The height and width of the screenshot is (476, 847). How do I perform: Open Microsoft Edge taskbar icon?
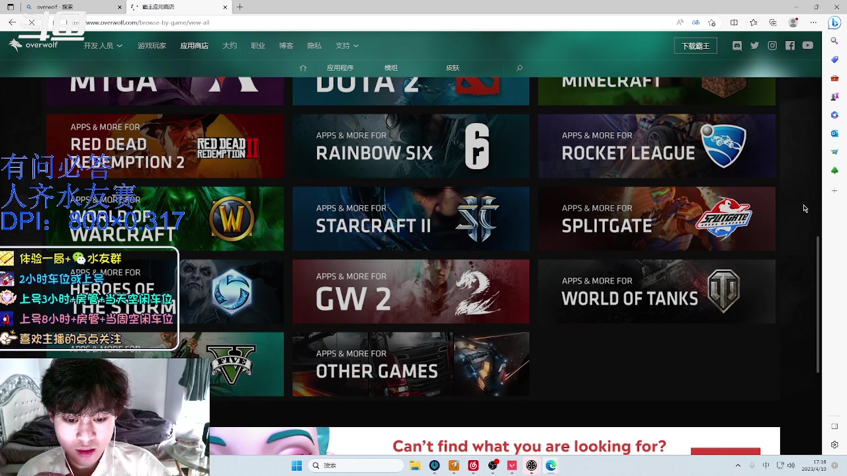pyautogui.click(x=551, y=465)
